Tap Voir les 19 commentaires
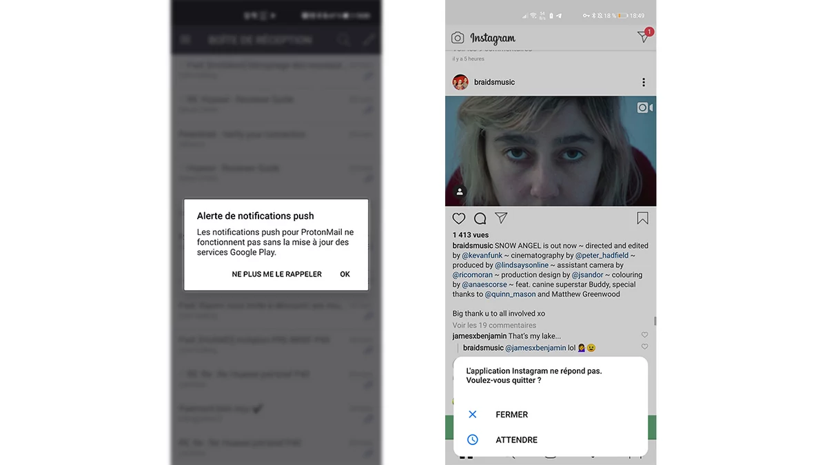827x465 pixels. click(494, 325)
